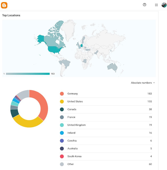Click the light gray Other donut segment

23,94
